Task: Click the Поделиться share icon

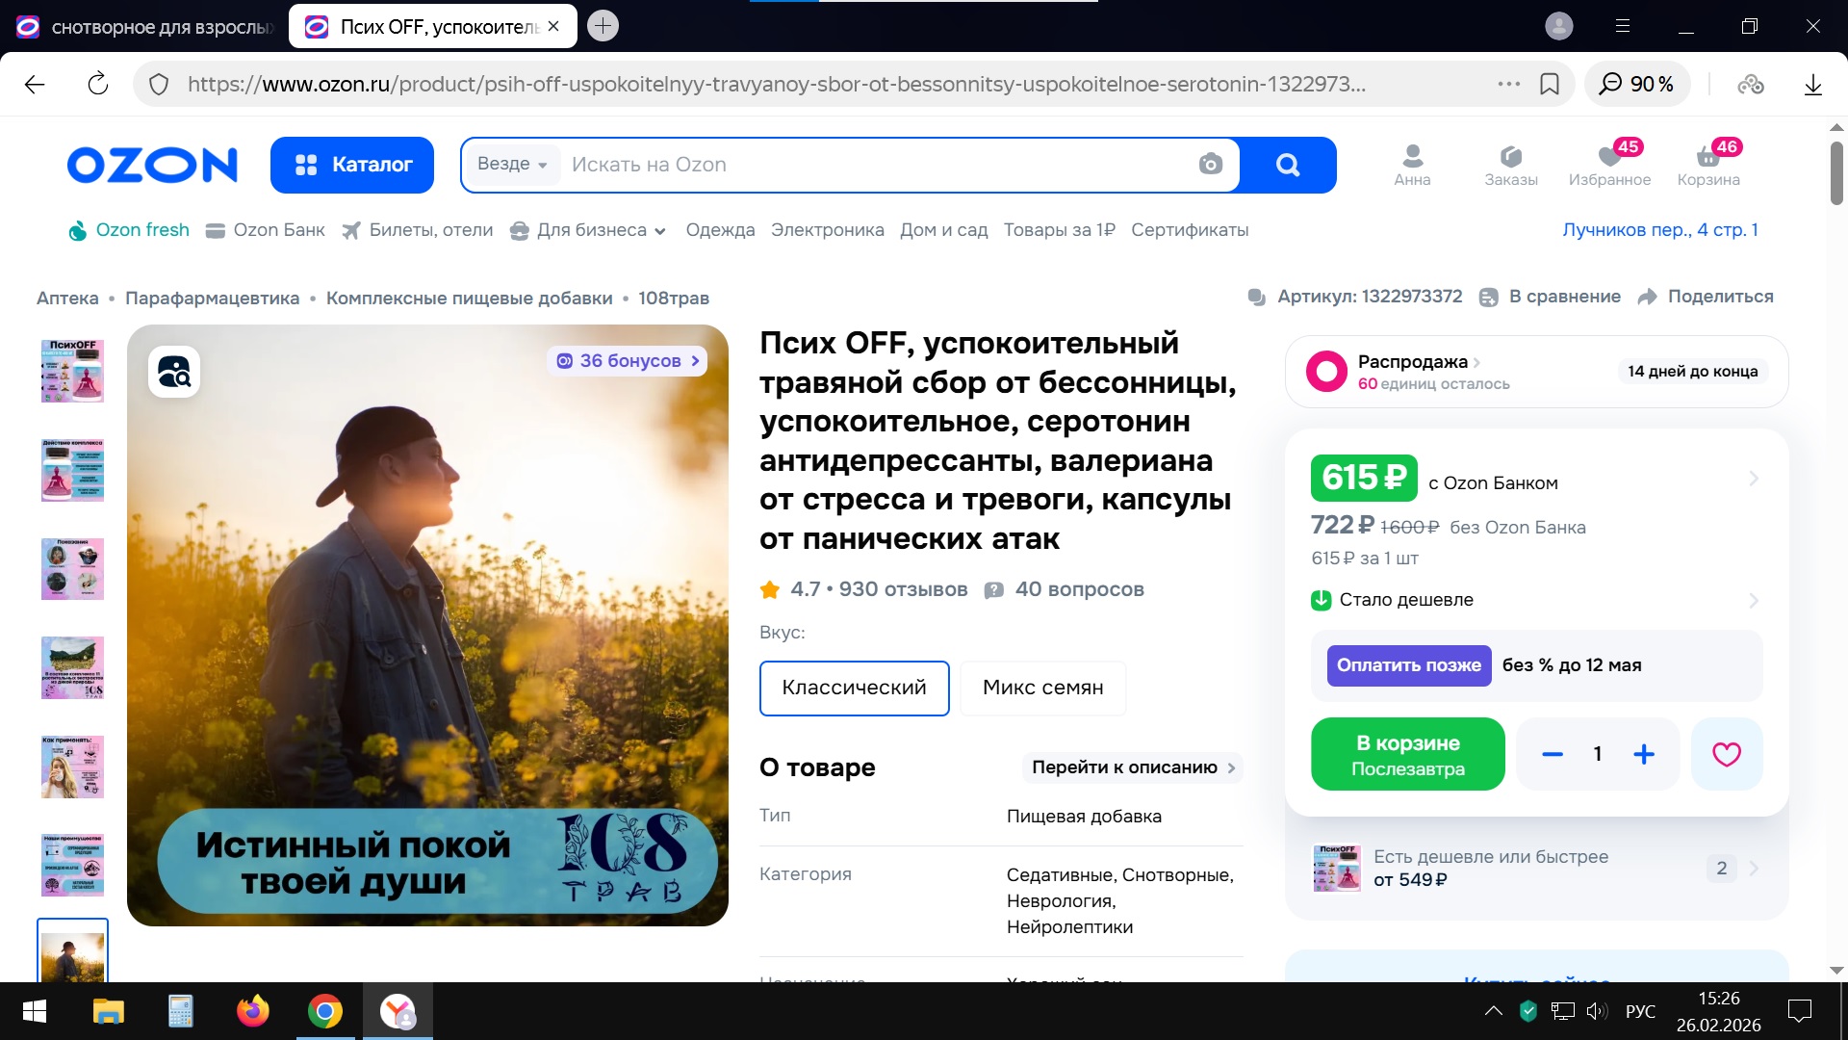Action: 1647,297
